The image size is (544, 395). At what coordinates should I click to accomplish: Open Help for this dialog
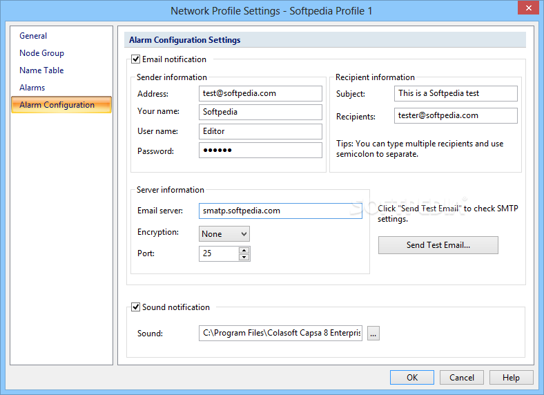coord(511,377)
